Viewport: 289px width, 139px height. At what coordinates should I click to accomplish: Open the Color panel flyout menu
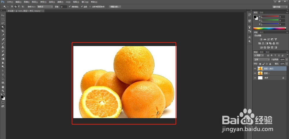pyautogui.click(x=287, y=12)
